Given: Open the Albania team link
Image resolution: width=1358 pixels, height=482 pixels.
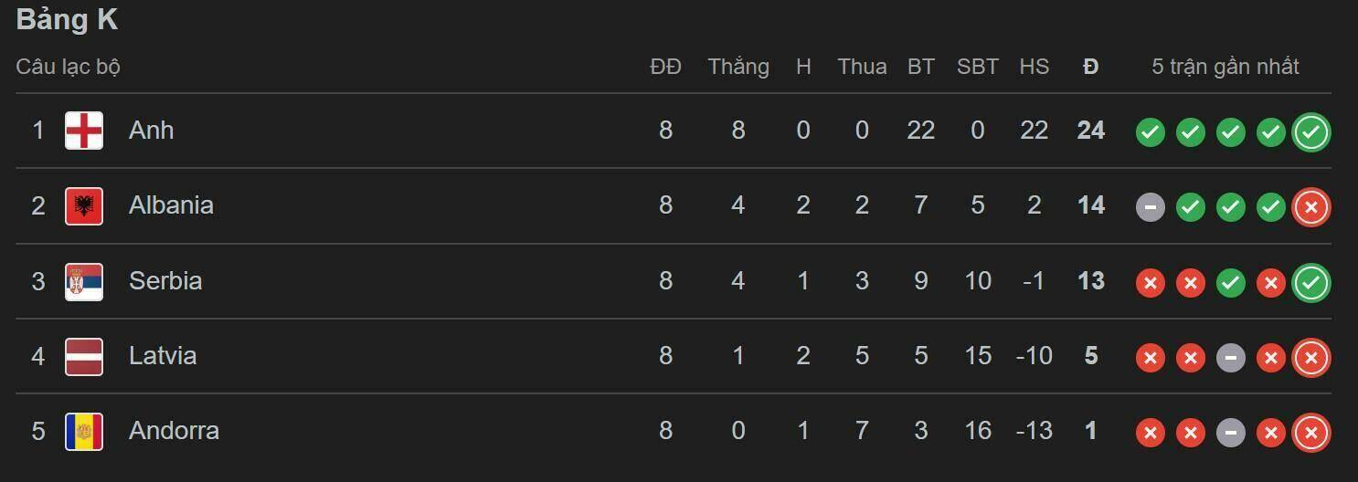Looking at the screenshot, I should [x=171, y=205].
